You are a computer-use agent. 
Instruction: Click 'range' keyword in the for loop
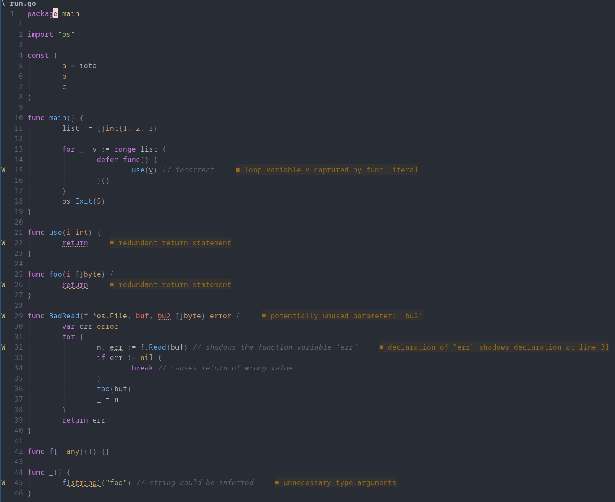tap(125, 149)
